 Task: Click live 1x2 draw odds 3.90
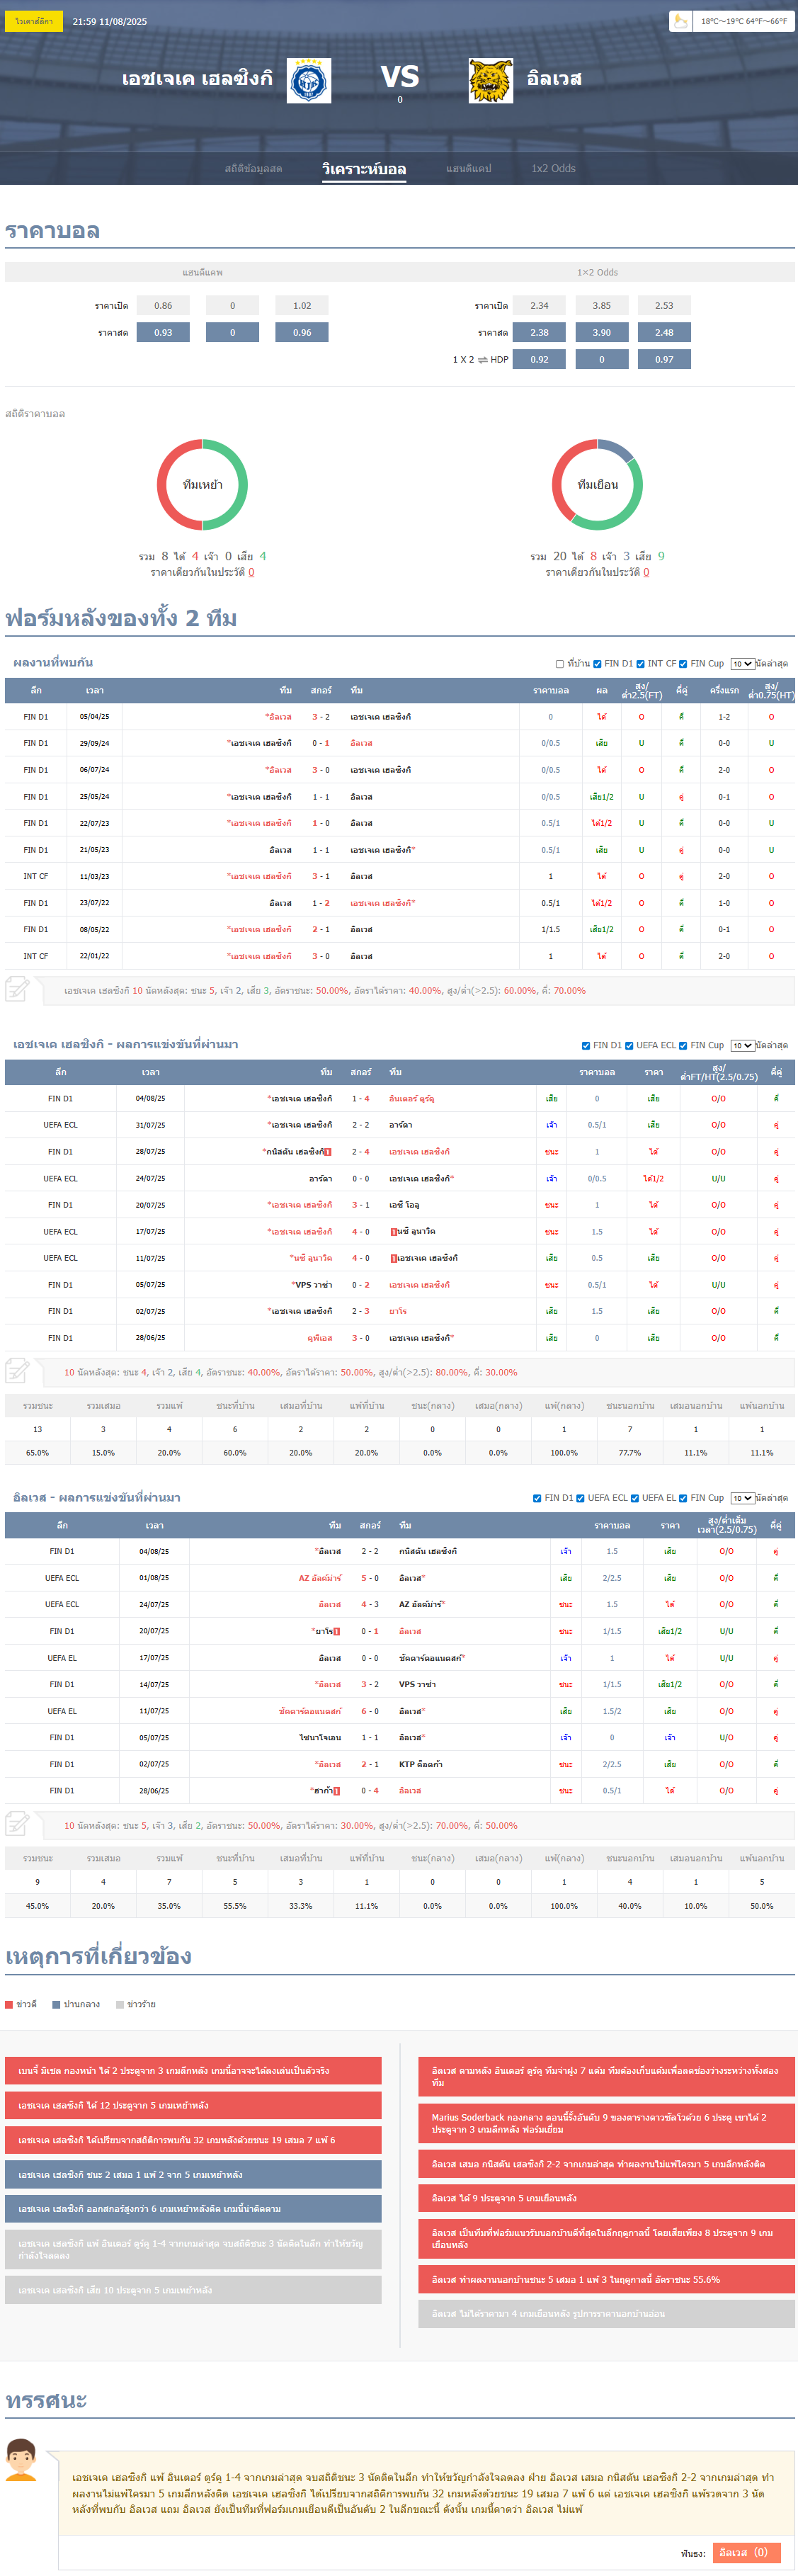(x=601, y=332)
